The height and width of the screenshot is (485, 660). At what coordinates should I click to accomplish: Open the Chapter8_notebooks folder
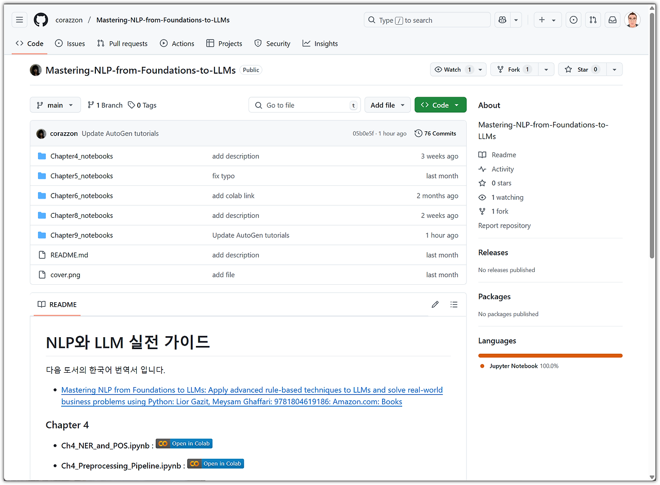click(81, 216)
